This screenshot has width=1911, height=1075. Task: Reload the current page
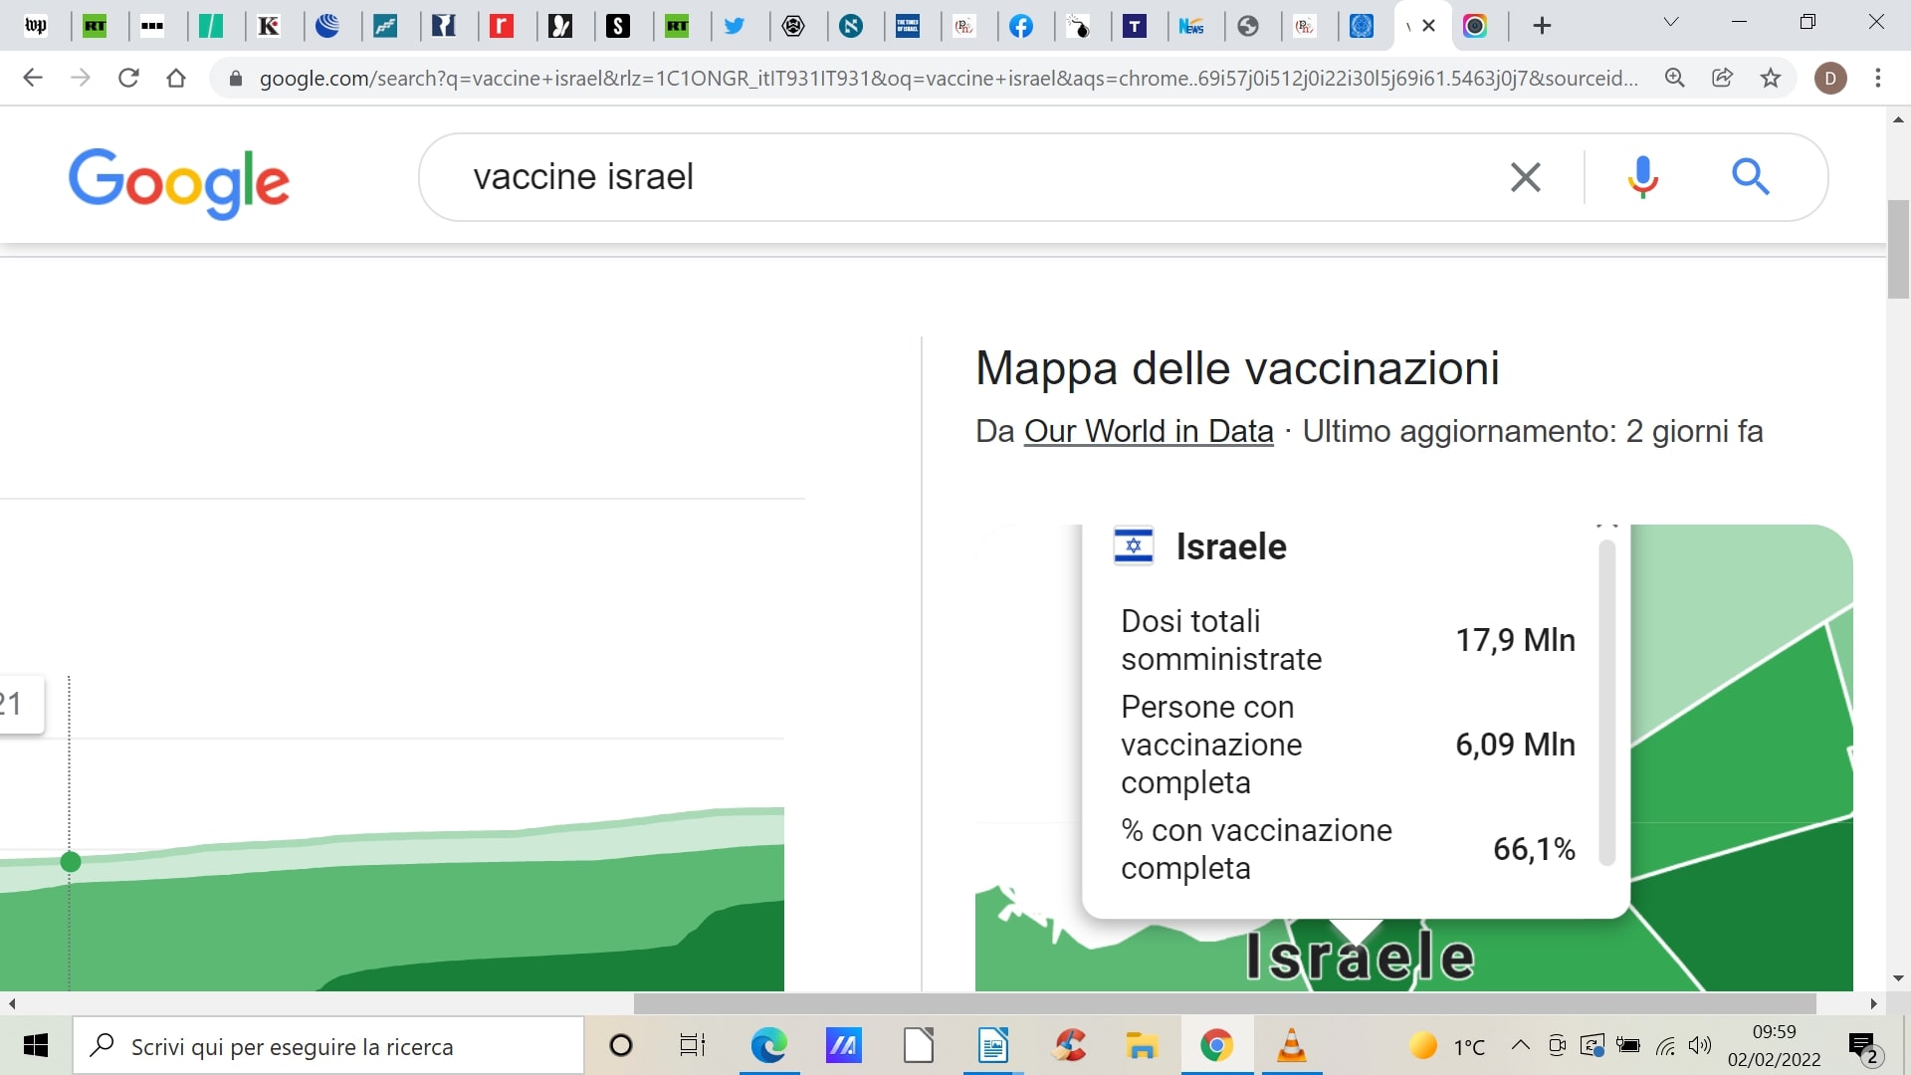click(x=128, y=78)
